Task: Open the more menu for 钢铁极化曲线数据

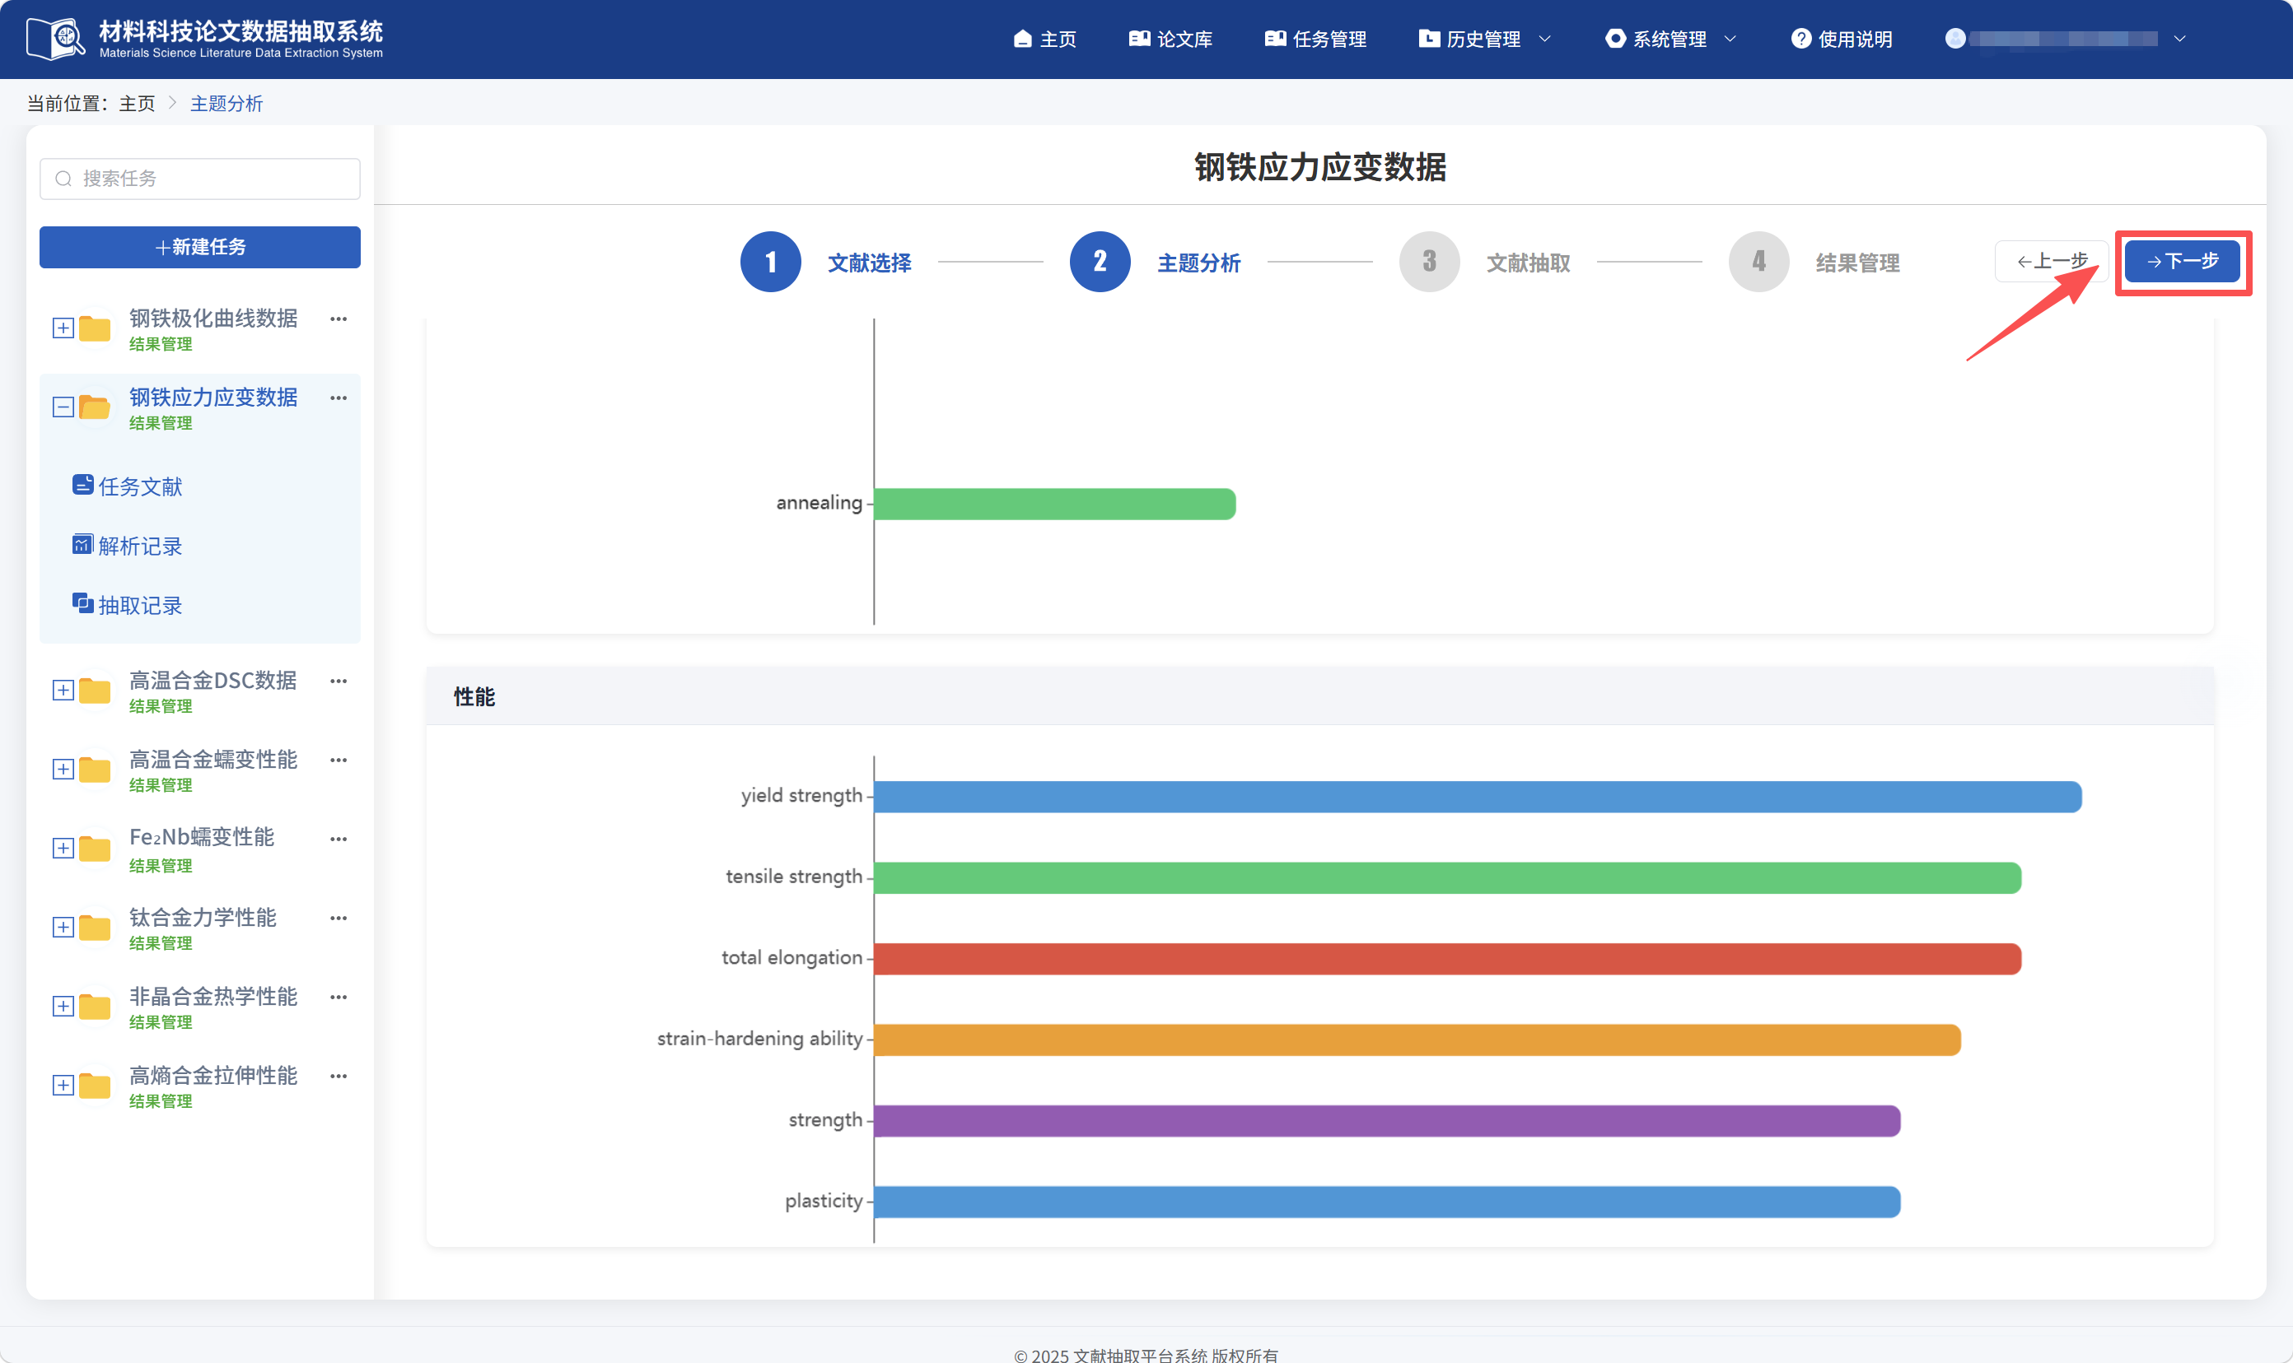Action: coord(339,319)
